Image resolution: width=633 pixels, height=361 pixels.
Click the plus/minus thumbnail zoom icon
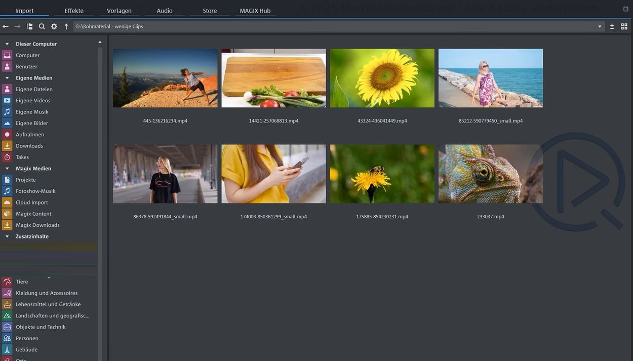pos(612,26)
